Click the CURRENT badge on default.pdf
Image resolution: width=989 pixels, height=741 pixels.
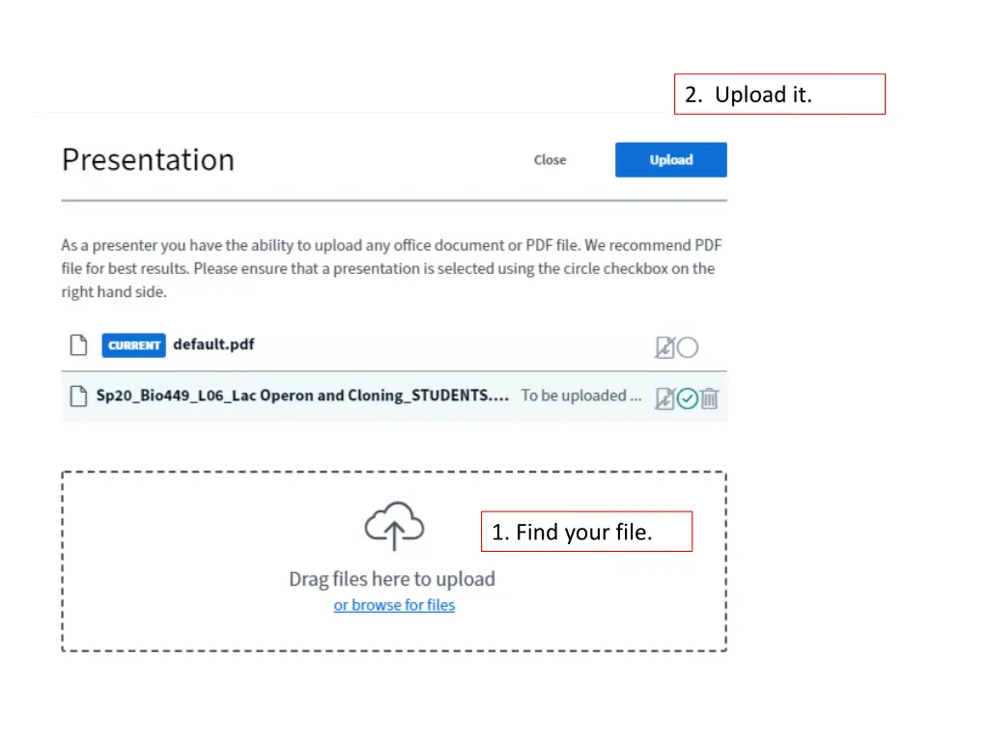[x=133, y=345]
